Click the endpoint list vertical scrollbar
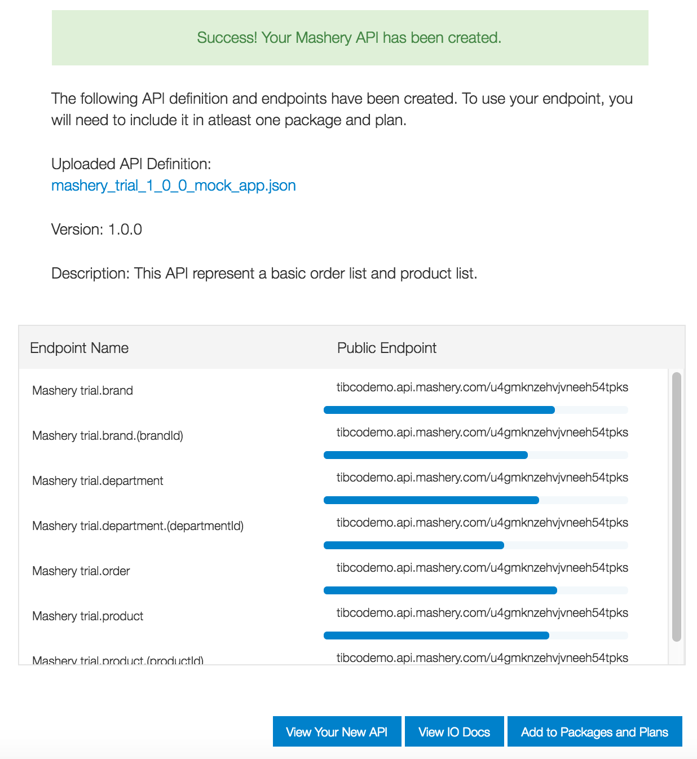697x759 pixels. (x=677, y=506)
